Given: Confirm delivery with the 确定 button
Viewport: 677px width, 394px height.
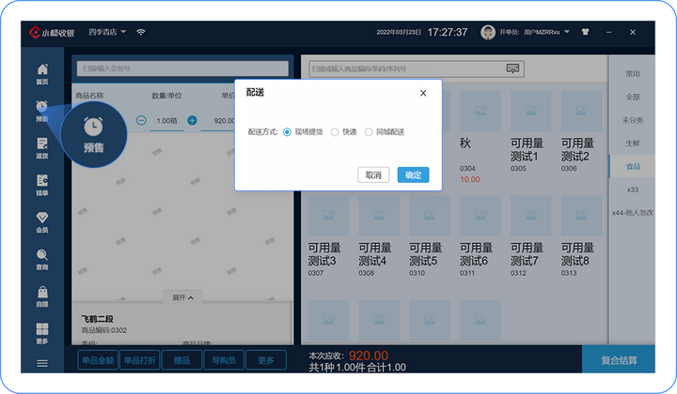Looking at the screenshot, I should (x=413, y=174).
